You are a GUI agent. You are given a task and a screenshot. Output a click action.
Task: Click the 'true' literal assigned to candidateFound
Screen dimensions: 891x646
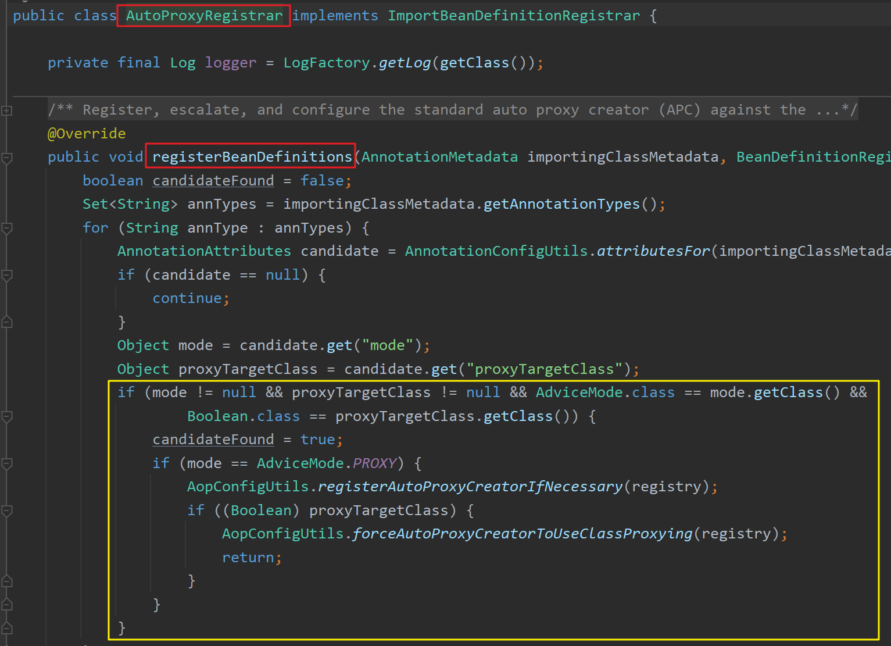[x=317, y=440]
